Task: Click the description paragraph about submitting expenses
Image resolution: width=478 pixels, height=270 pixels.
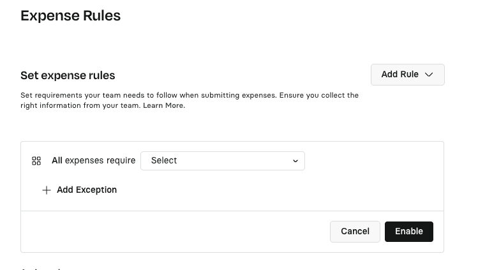Action: tap(190, 95)
